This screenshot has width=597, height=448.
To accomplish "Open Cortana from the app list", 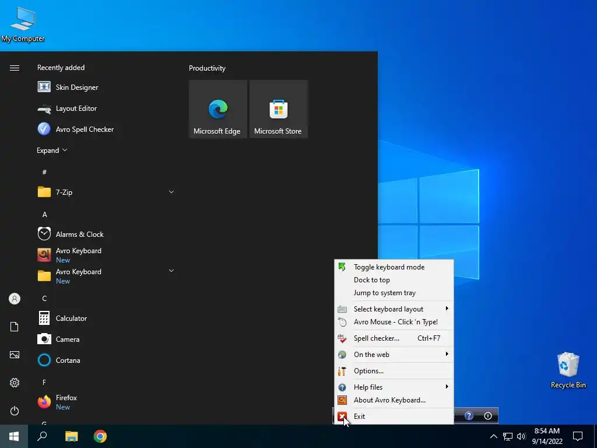I will (x=106, y=360).
